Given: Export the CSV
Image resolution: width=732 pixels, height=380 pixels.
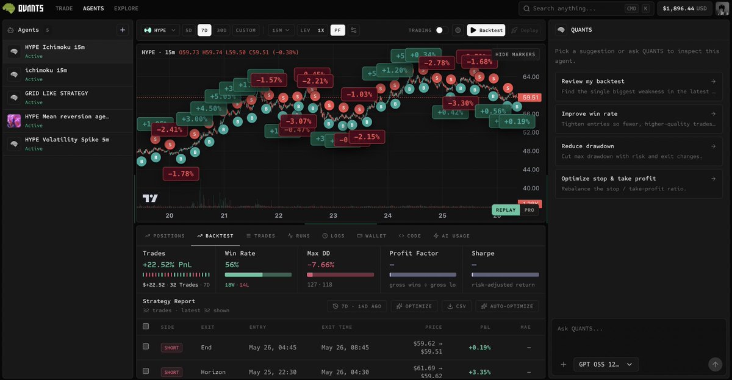Looking at the screenshot, I should pyautogui.click(x=456, y=306).
